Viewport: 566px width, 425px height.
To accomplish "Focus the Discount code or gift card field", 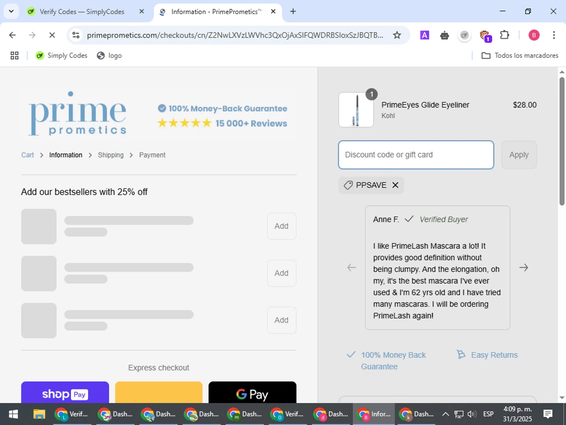I will (416, 155).
